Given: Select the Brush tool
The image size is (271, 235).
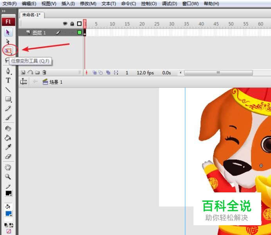Looking at the screenshot, I should click(8, 117).
